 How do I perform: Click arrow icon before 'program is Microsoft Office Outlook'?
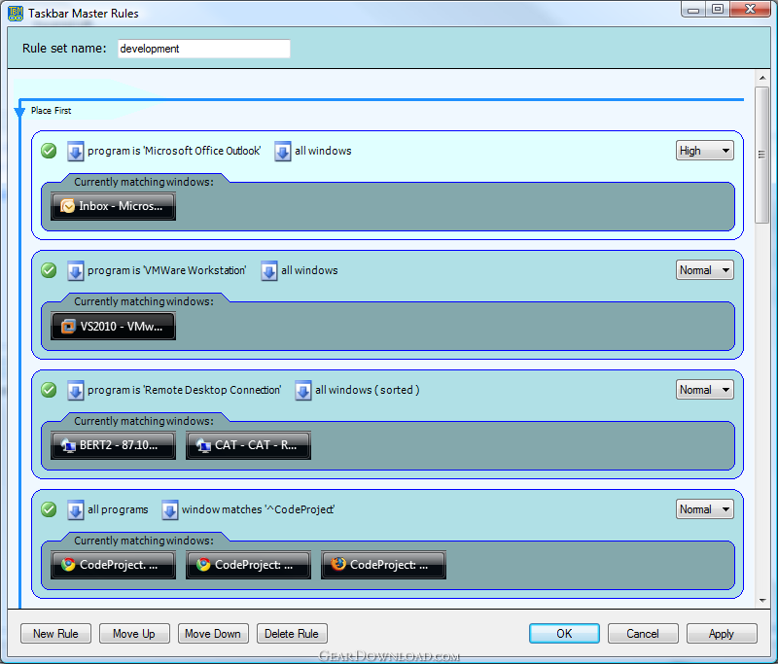(x=76, y=152)
